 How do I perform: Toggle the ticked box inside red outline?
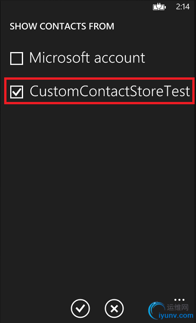[17, 92]
